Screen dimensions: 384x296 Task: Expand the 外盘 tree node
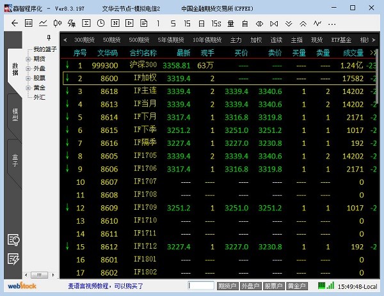point(28,68)
